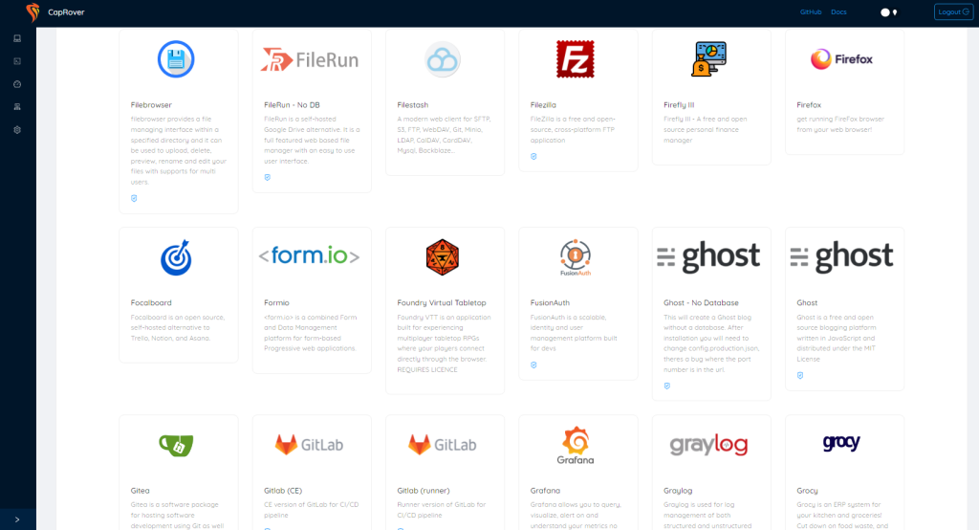
Task: Open the Dashboard sidebar icon
Action: (x=17, y=38)
